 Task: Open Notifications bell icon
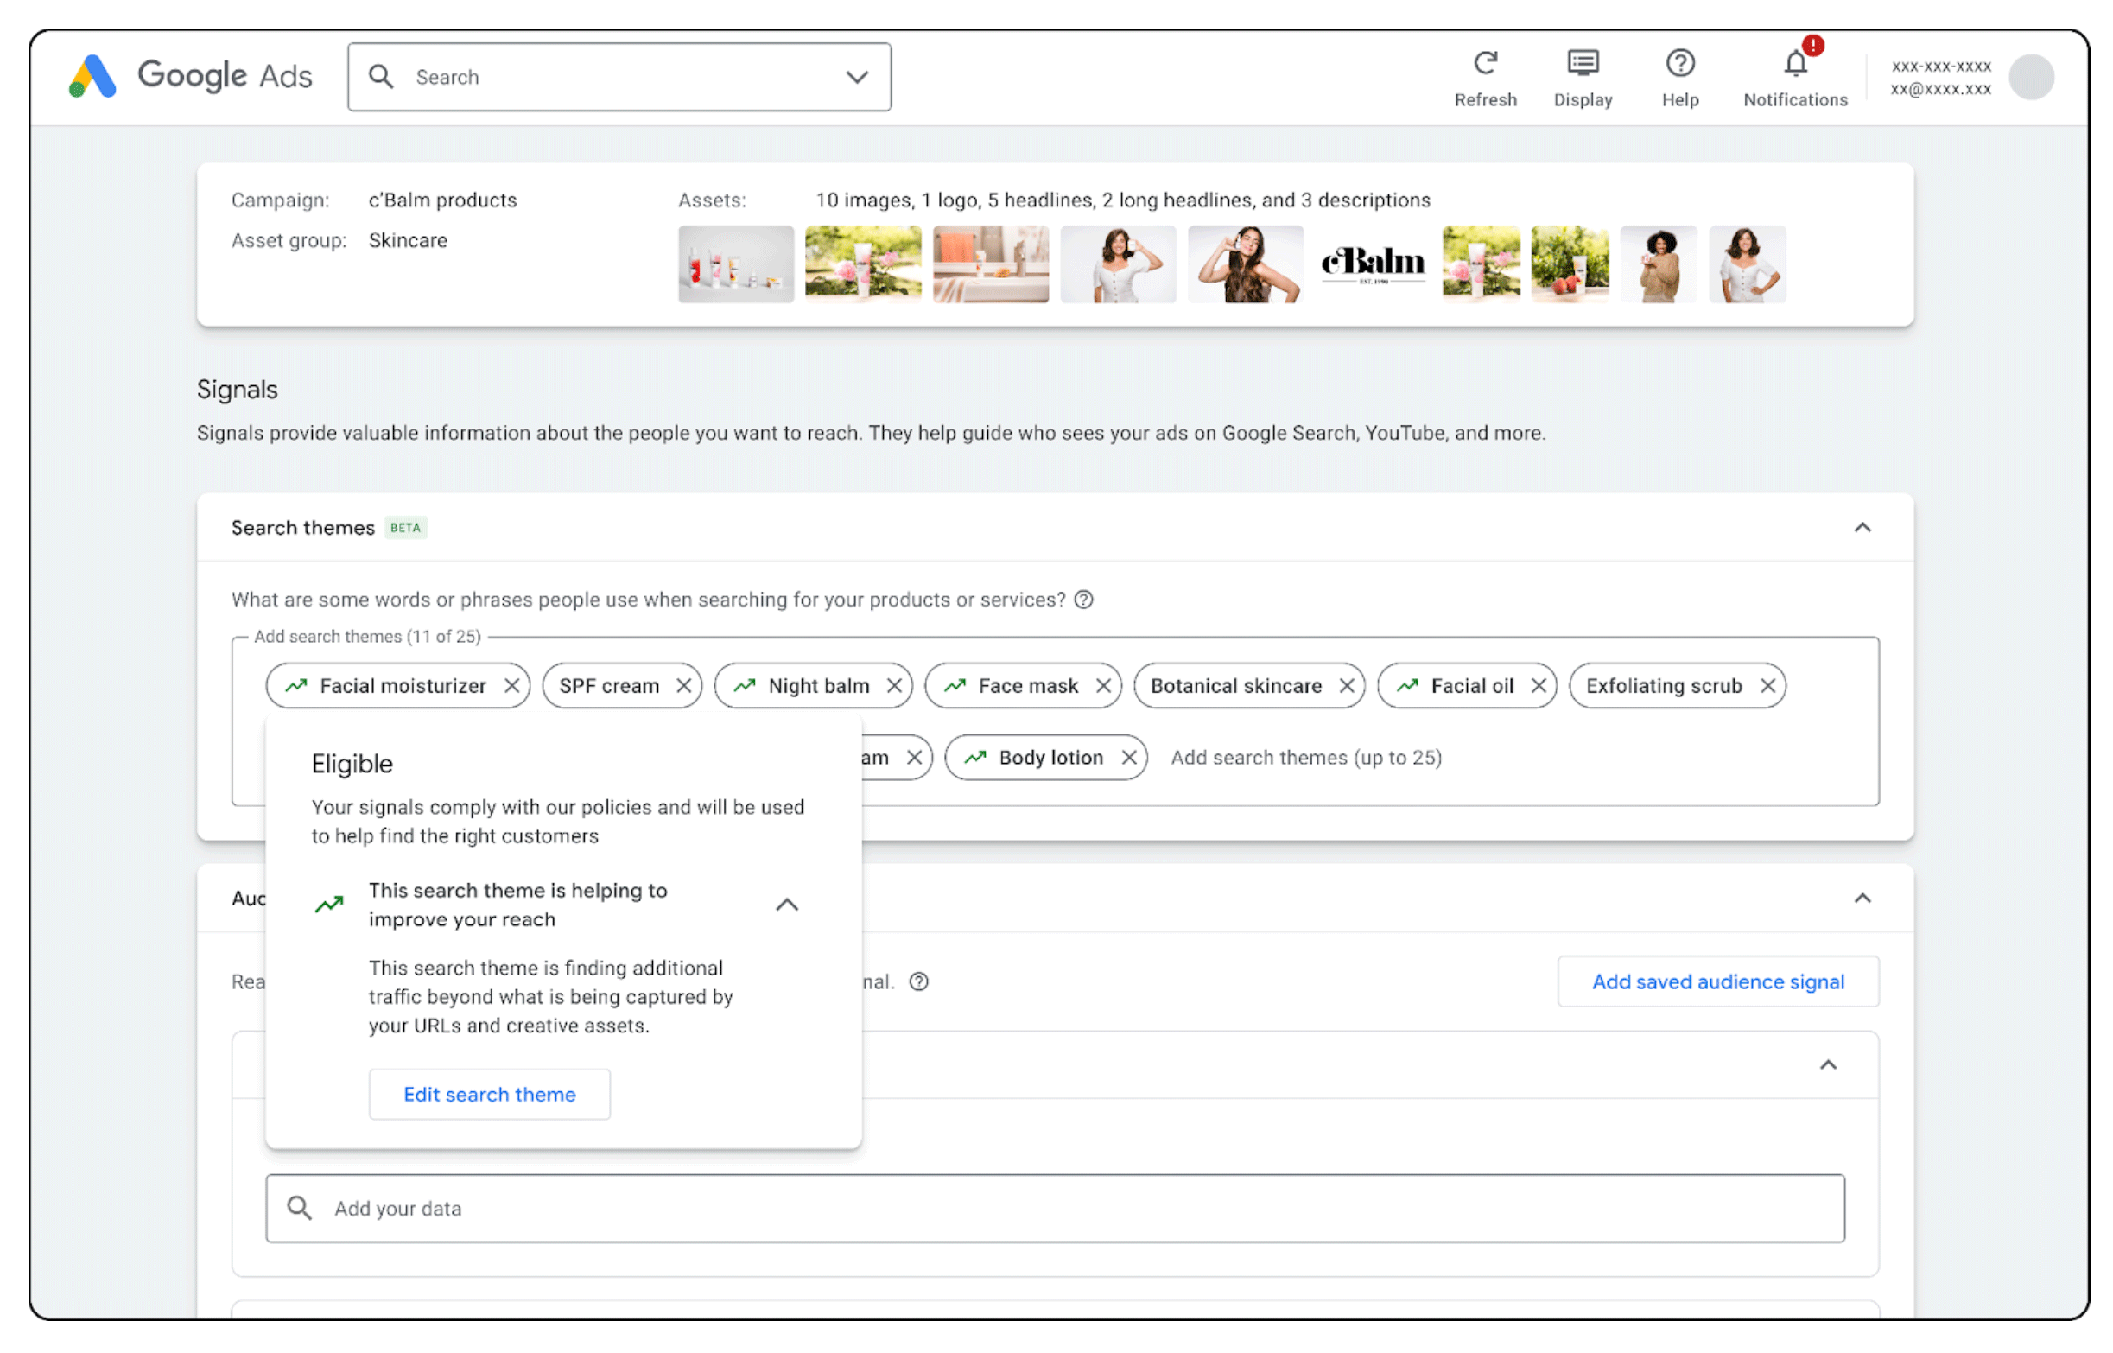click(1794, 63)
